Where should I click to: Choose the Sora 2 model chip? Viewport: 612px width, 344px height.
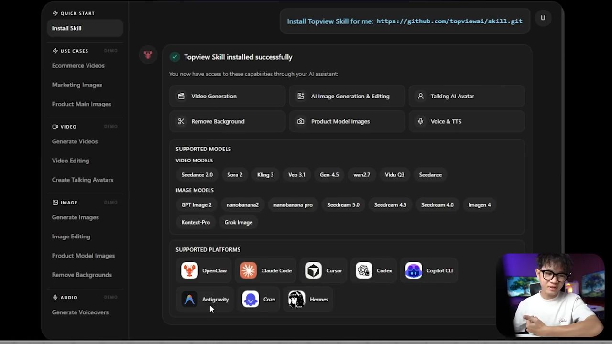click(235, 175)
